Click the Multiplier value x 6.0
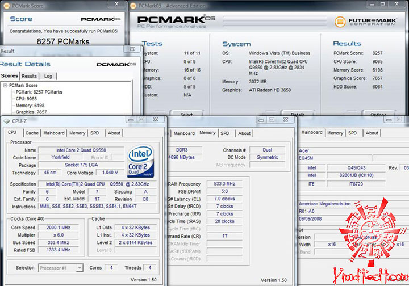This screenshot has height=286, width=409. 59,235
